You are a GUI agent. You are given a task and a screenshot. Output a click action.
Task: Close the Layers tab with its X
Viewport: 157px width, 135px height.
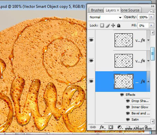click(x=118, y=10)
